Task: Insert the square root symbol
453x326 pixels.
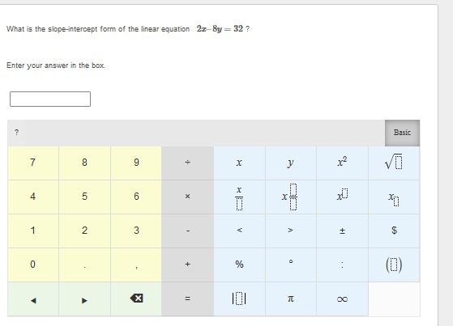Action: [394, 163]
